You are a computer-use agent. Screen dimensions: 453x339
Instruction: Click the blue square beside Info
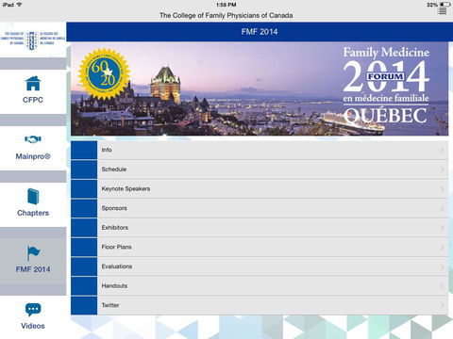(84, 150)
